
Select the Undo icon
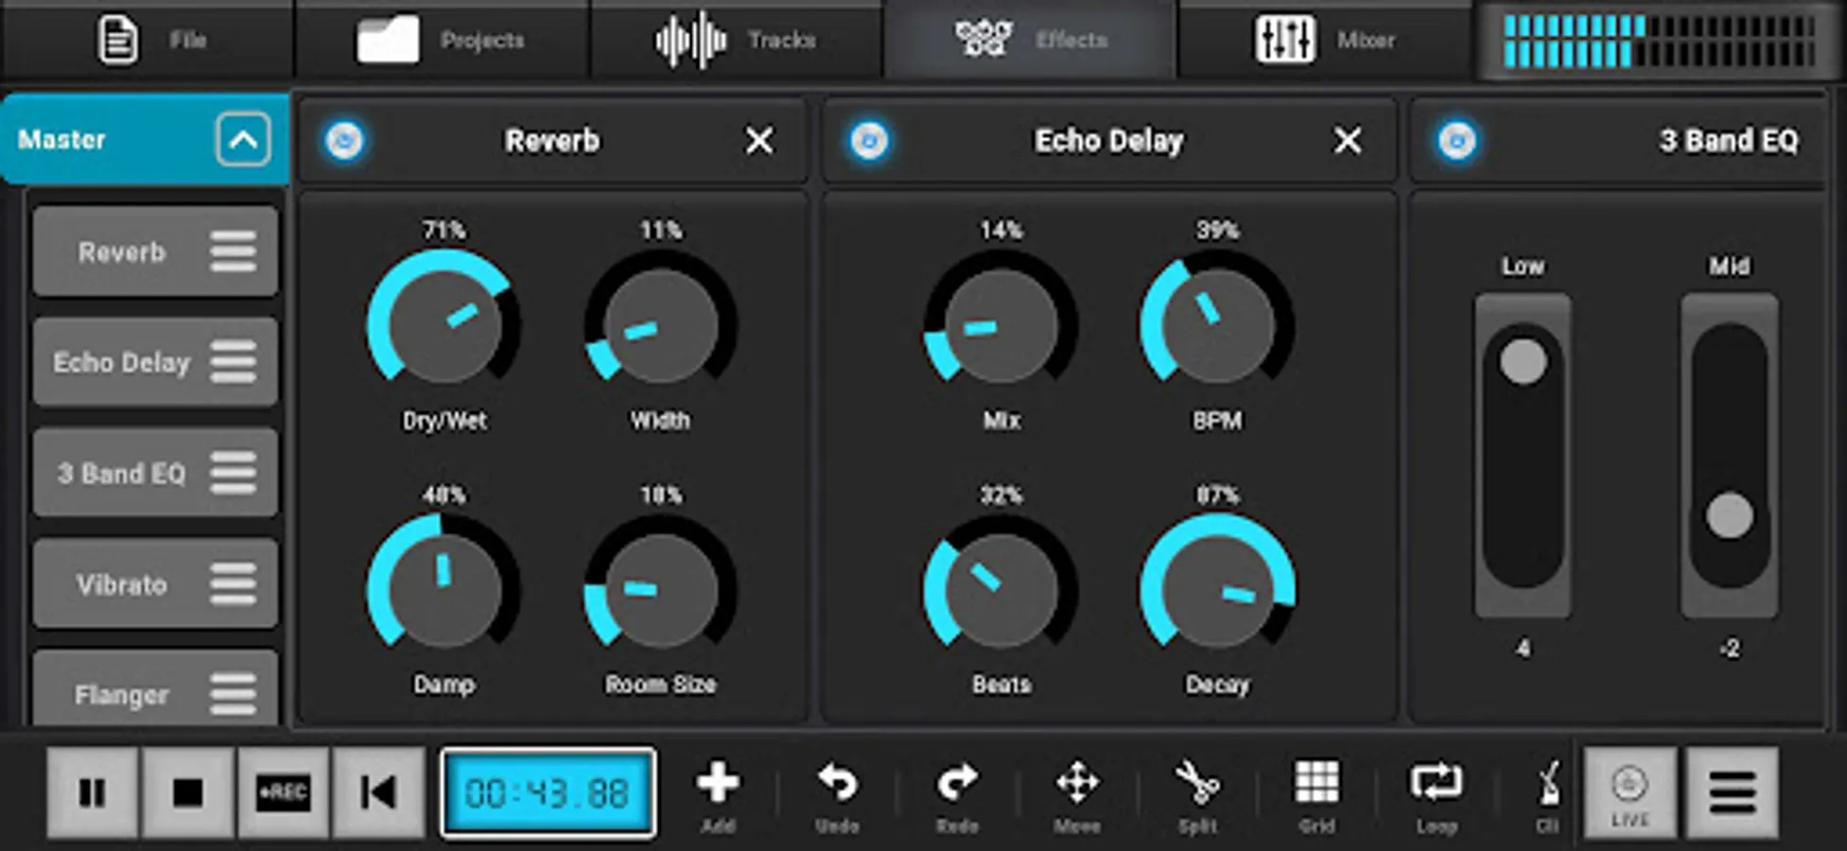(838, 788)
